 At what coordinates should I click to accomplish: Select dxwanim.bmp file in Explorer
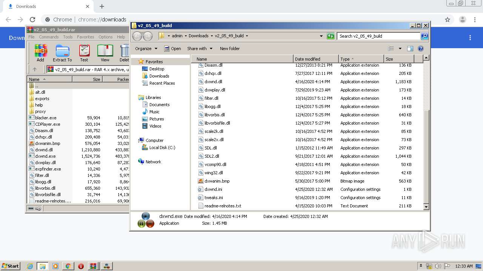pyautogui.click(x=217, y=181)
